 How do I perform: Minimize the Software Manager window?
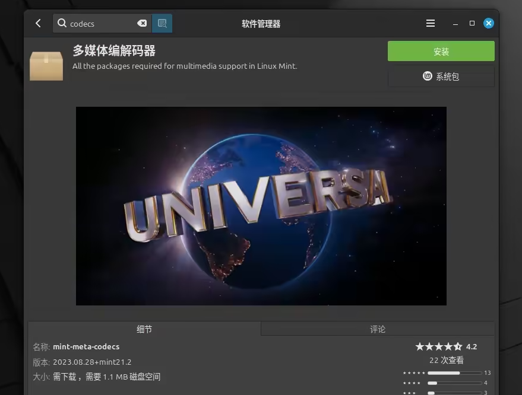pos(455,23)
